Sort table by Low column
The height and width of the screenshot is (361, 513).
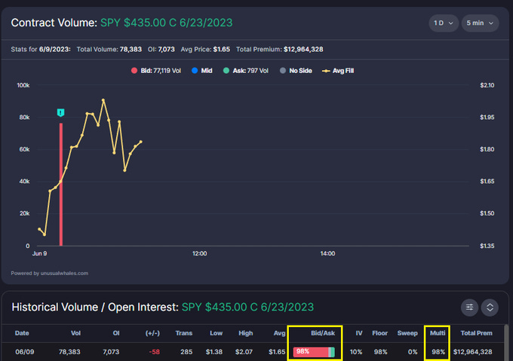pos(217,333)
